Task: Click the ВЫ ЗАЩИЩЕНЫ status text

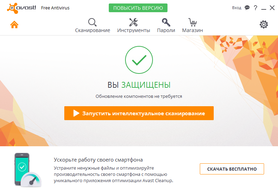Action: coord(139,85)
